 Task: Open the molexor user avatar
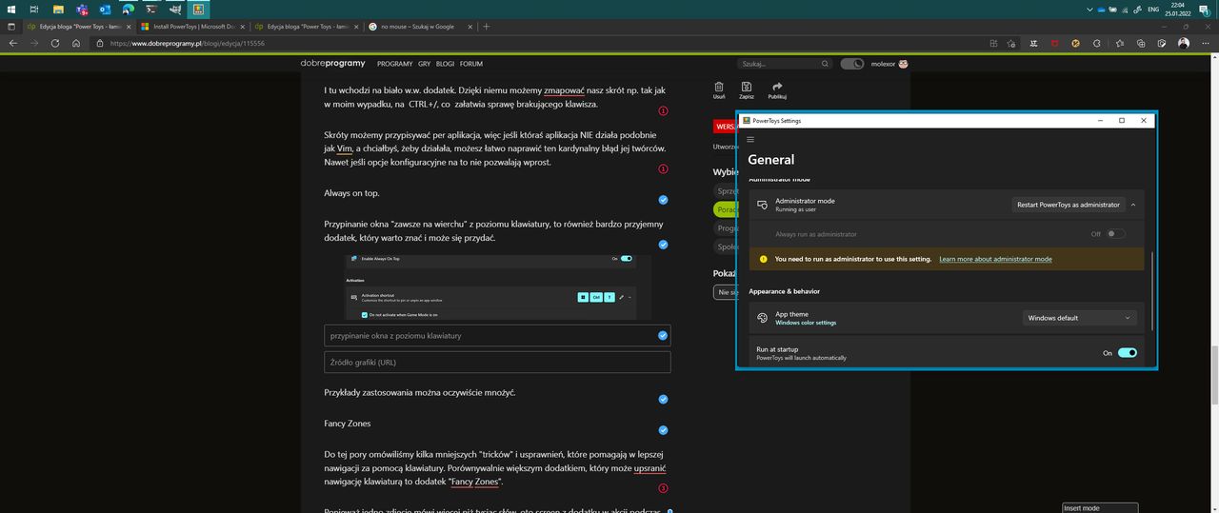[x=903, y=64]
